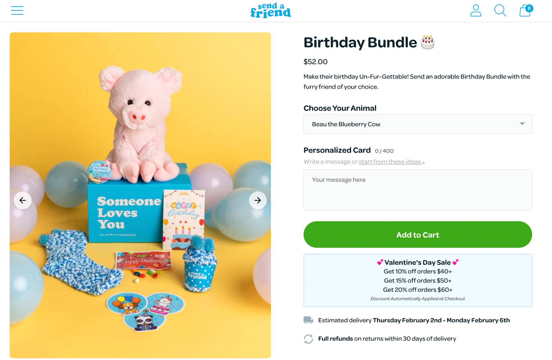Screen dimensions: 552x360
Task: Open the hamburger navigation menu
Action: (x=17, y=10)
